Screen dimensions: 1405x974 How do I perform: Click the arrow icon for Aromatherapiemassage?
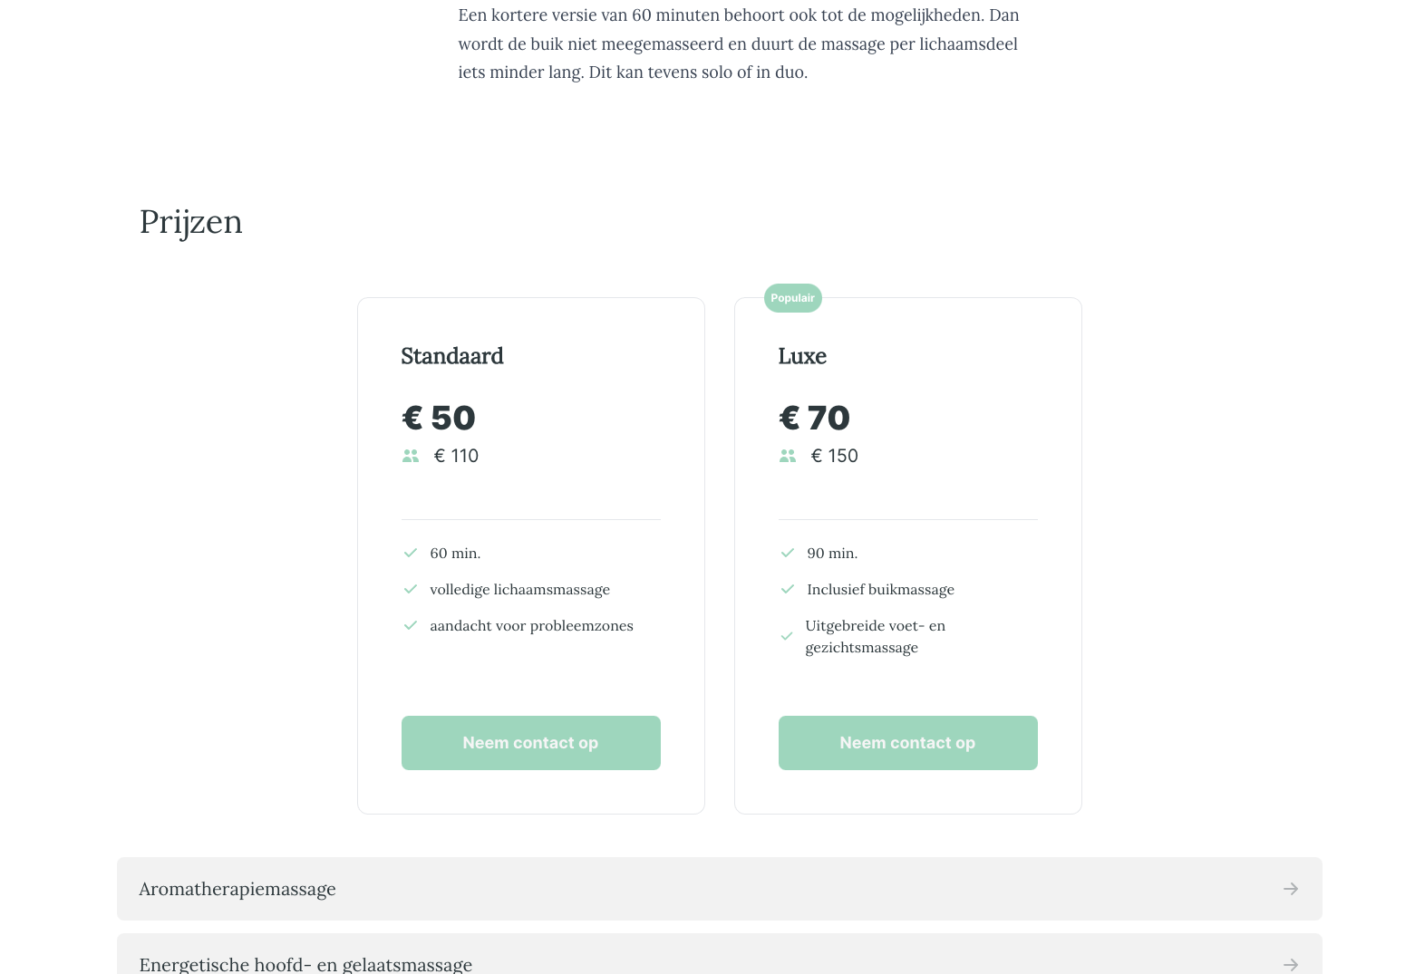pyautogui.click(x=1291, y=889)
